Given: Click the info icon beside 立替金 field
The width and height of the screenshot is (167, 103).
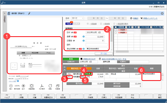Looking at the screenshot, I should pos(84,40).
